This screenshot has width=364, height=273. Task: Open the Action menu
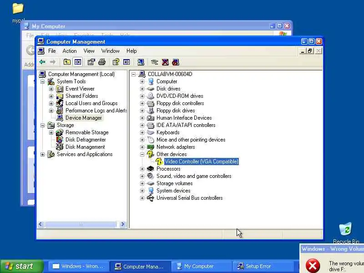click(x=70, y=51)
